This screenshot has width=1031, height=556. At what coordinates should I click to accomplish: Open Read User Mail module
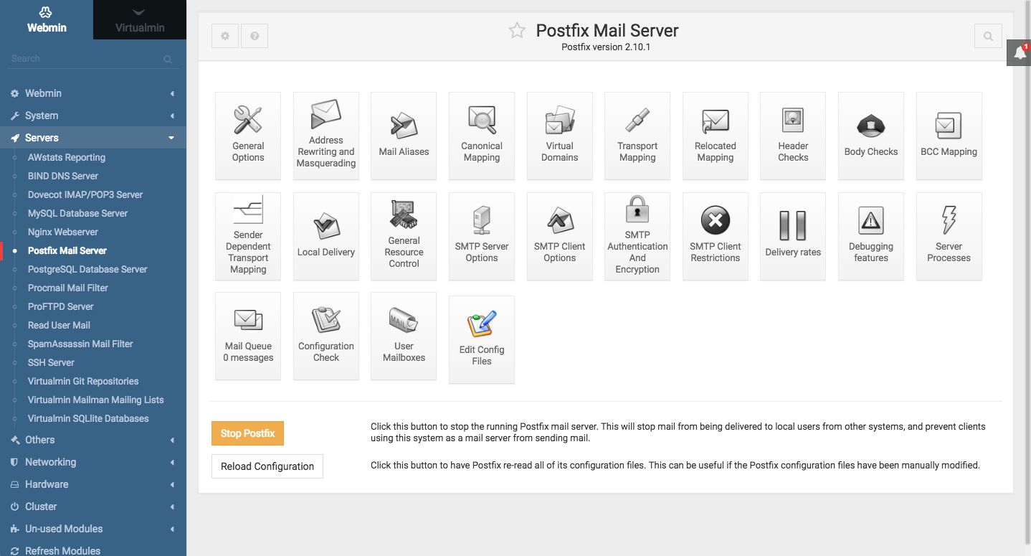pos(59,325)
